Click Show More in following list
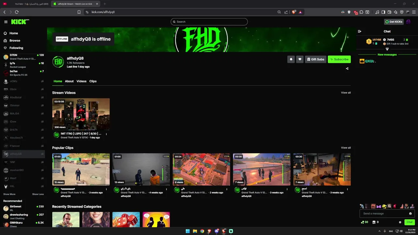 (x=9, y=194)
